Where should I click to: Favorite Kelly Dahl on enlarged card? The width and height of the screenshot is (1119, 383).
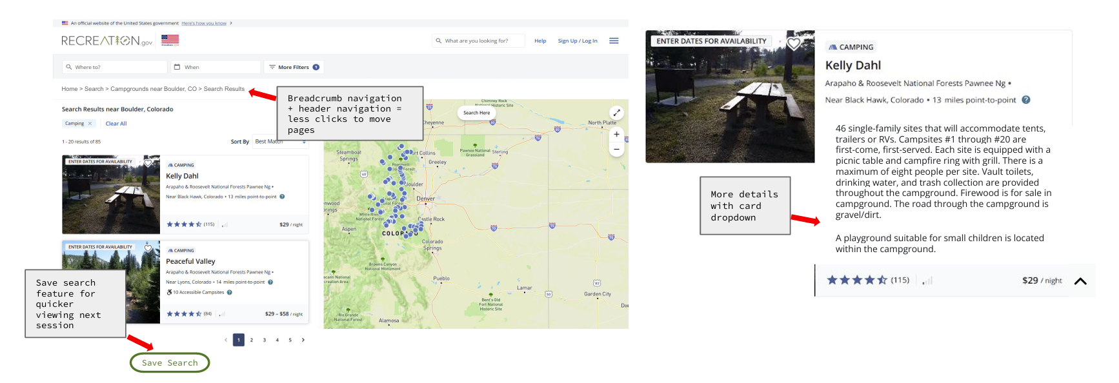click(794, 43)
